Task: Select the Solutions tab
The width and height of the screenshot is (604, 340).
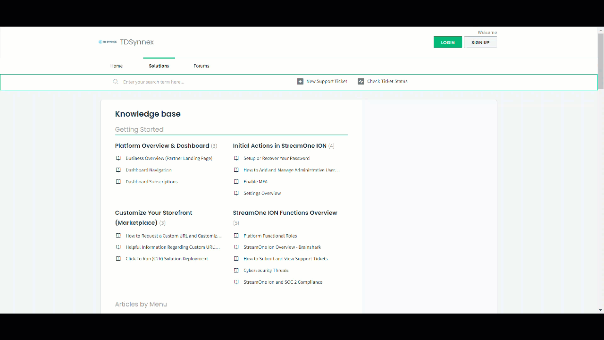Action: 159,66
